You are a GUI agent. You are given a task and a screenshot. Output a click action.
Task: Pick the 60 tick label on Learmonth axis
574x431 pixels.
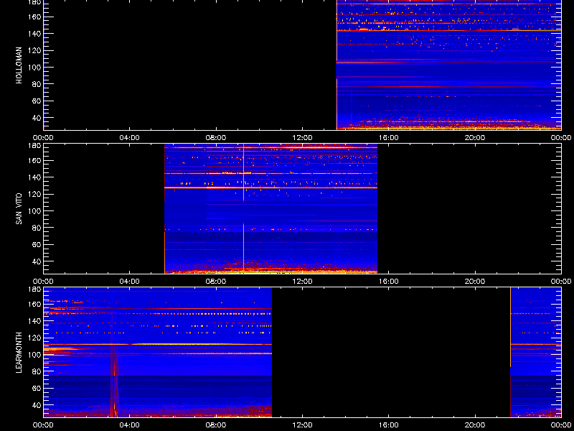(x=37, y=388)
